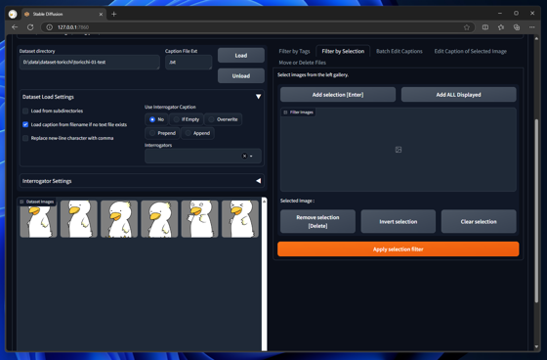Click the Filter Images gallery label icon

pyautogui.click(x=285, y=112)
